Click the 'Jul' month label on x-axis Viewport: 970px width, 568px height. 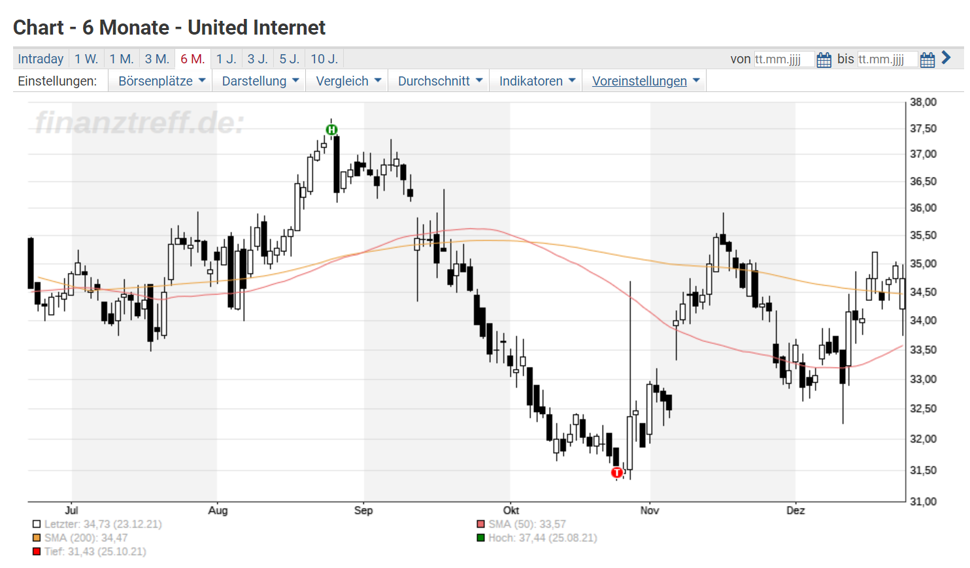coord(72,511)
